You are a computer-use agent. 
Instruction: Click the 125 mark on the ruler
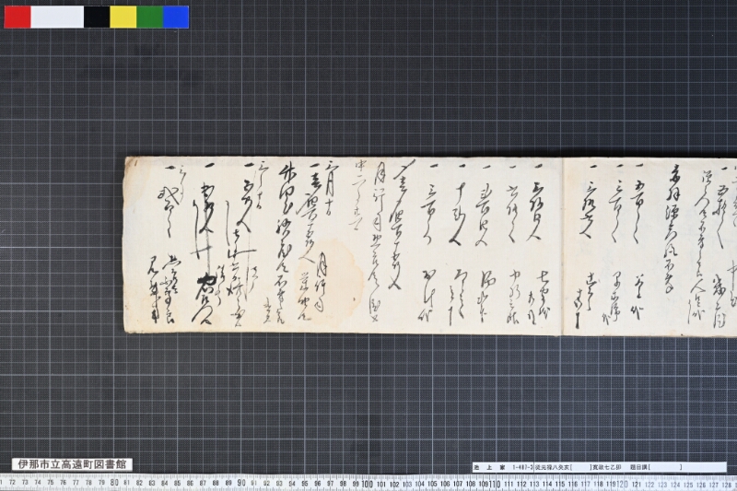[688, 485]
